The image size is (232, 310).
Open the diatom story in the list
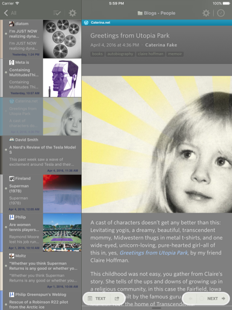pos(42,39)
